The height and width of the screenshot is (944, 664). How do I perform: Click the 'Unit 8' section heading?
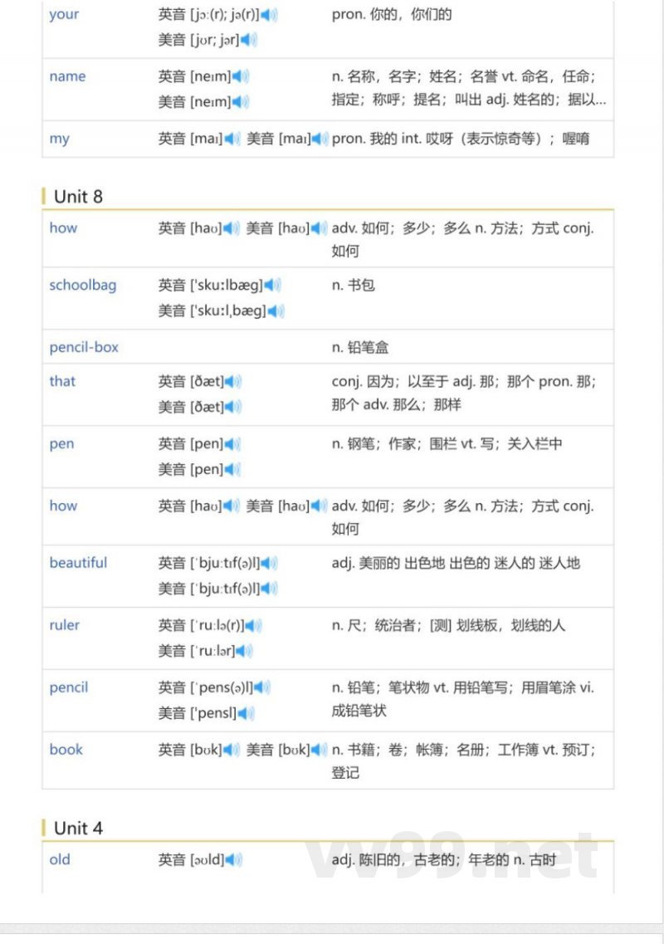78,197
